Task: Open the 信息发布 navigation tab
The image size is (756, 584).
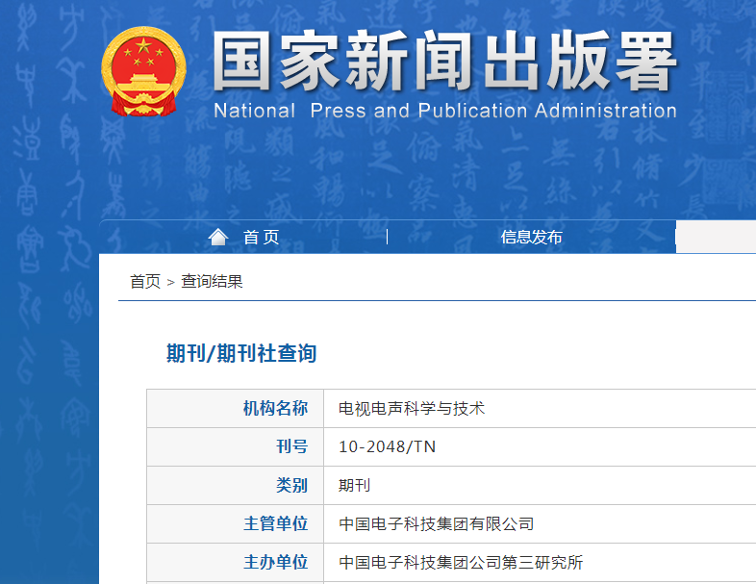Action: click(x=531, y=238)
